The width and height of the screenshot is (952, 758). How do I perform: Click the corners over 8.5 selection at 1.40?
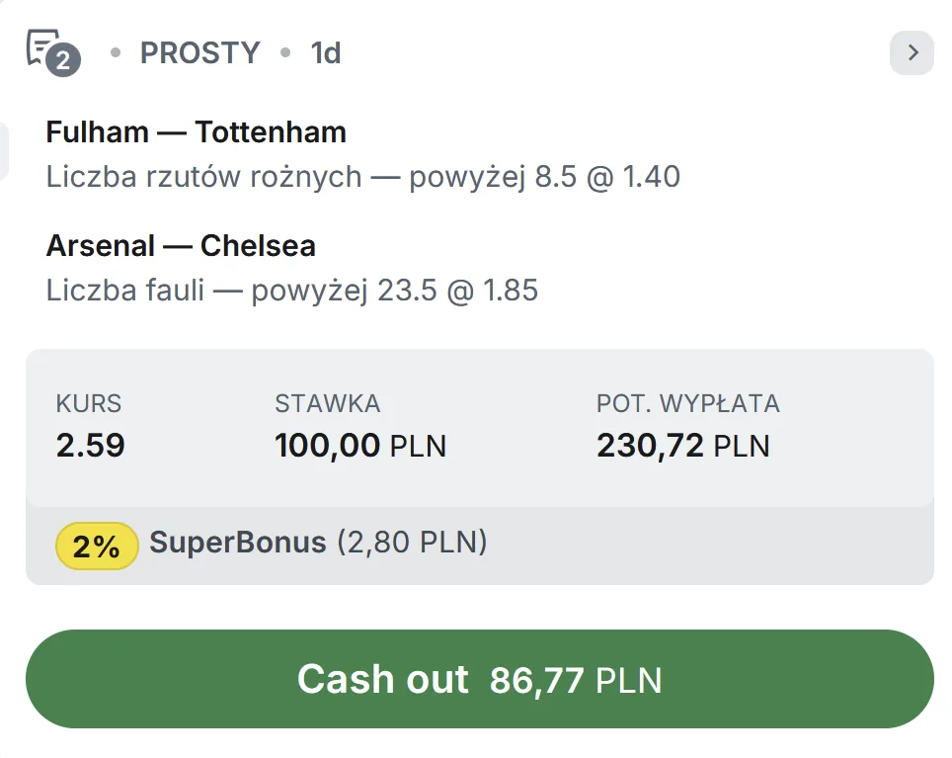point(363,176)
